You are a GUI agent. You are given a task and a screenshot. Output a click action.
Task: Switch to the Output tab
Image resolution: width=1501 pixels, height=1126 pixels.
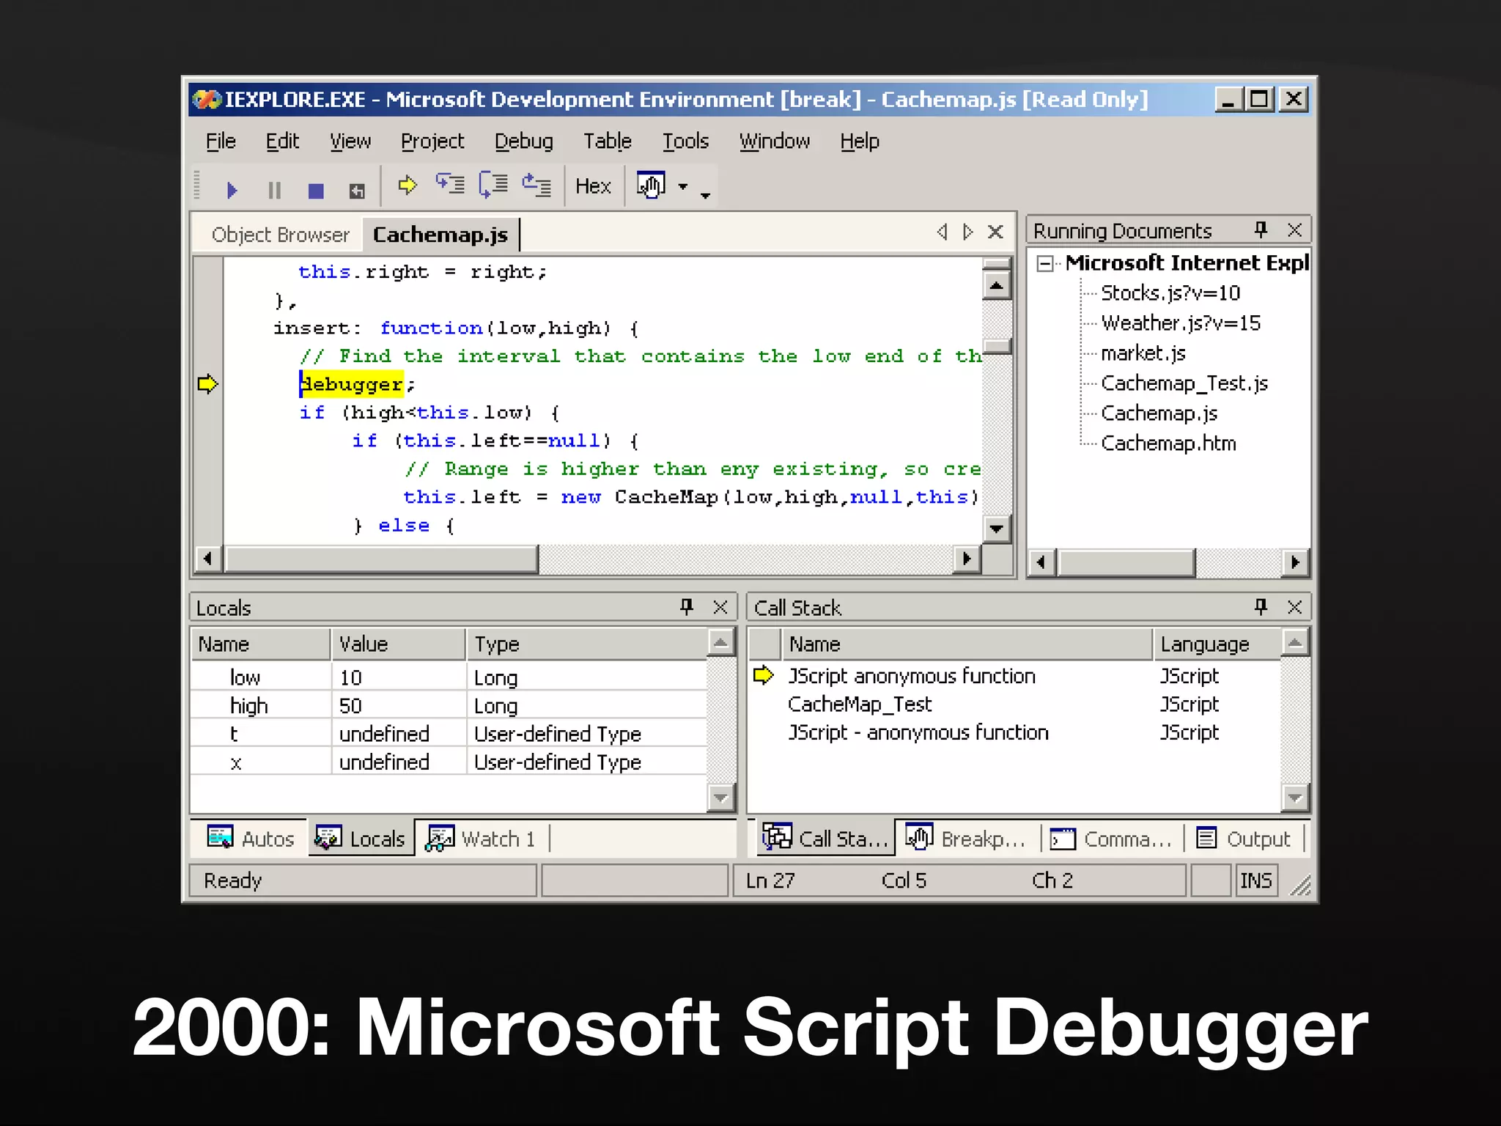[x=1244, y=839]
